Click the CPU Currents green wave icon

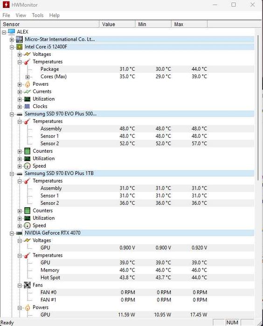pos(27,91)
